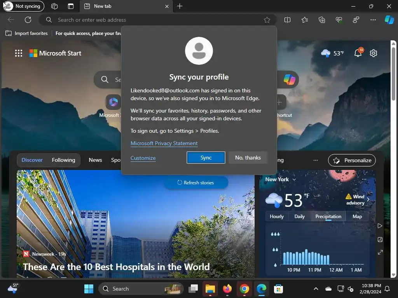
Task: Open the Microsoft Privacy Statement link
Action: (164, 143)
